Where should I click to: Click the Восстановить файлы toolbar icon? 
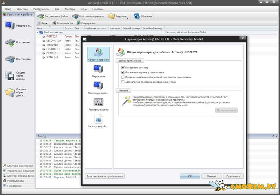pyautogui.click(x=41, y=16)
